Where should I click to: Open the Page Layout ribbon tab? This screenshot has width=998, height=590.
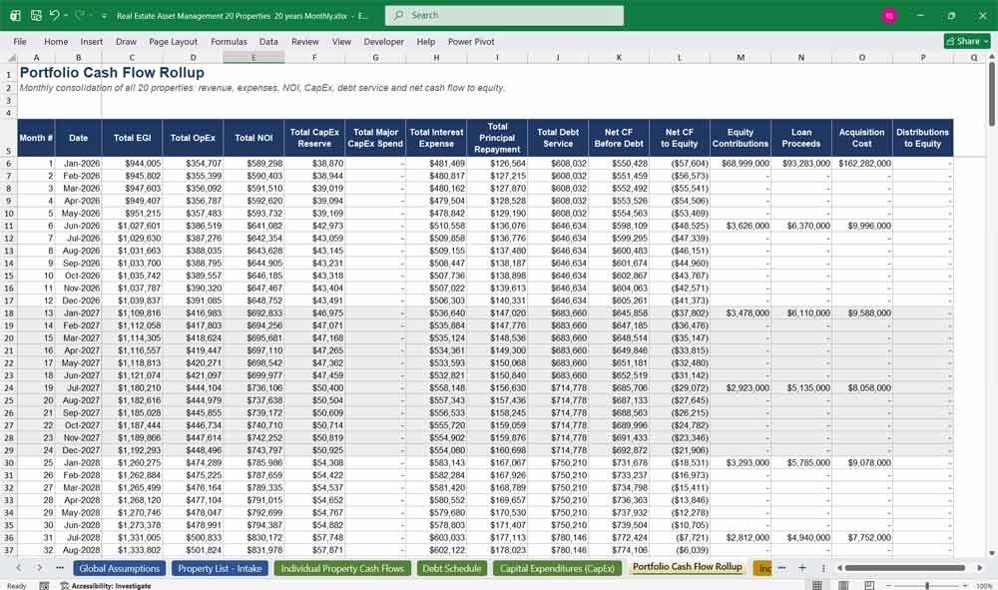coord(173,41)
